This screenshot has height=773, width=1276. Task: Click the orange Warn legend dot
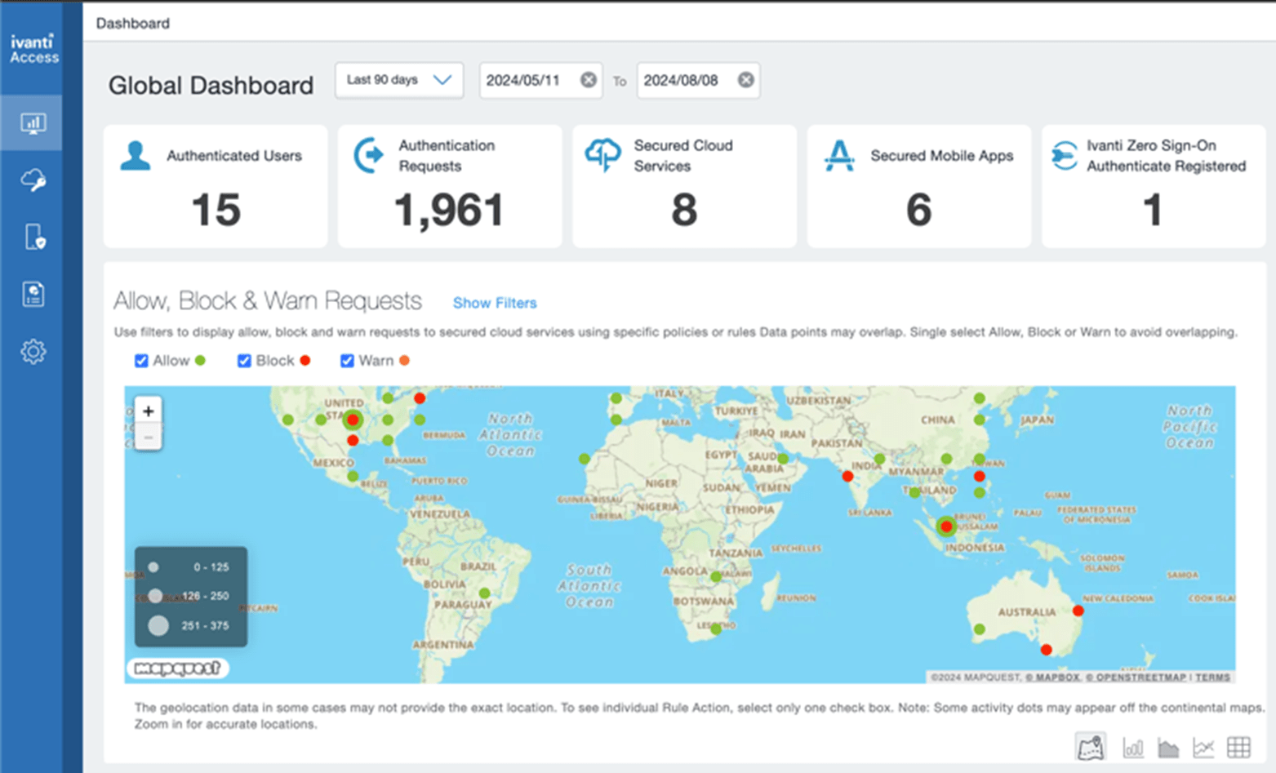(x=404, y=361)
